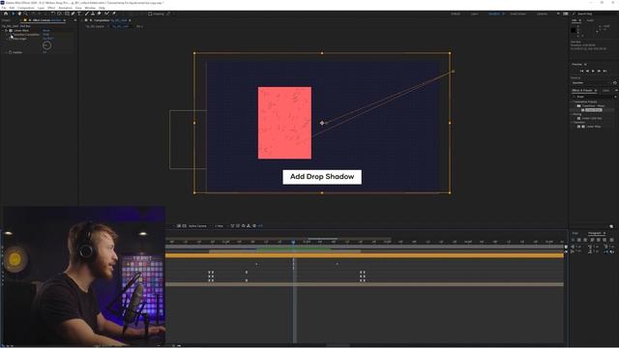Open the Window menu
619x348 pixels.
pyautogui.click(x=90, y=8)
